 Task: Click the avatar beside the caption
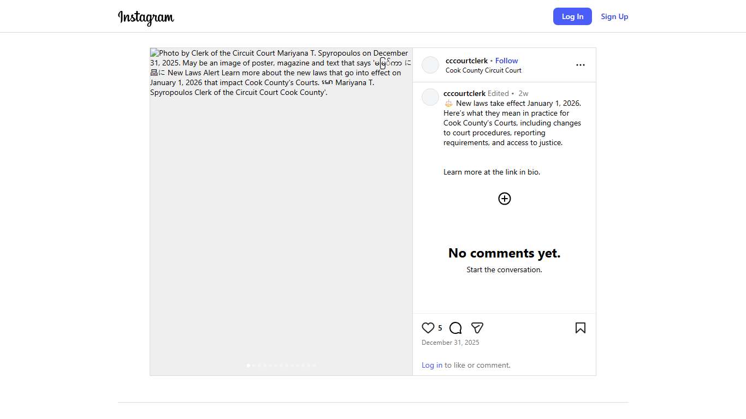(430, 97)
